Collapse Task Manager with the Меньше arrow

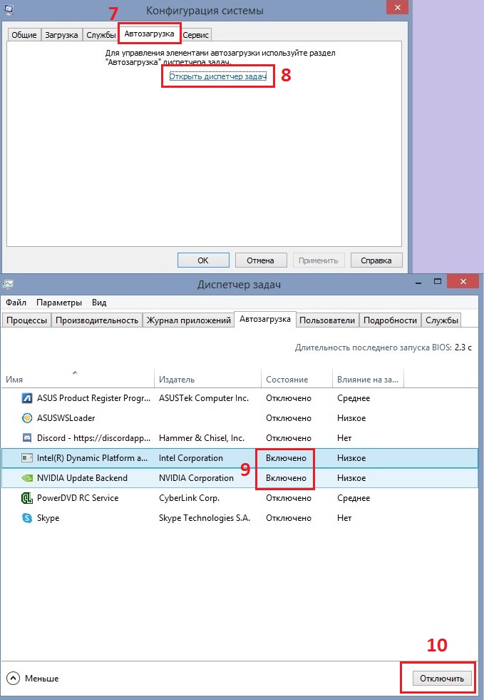point(14,678)
